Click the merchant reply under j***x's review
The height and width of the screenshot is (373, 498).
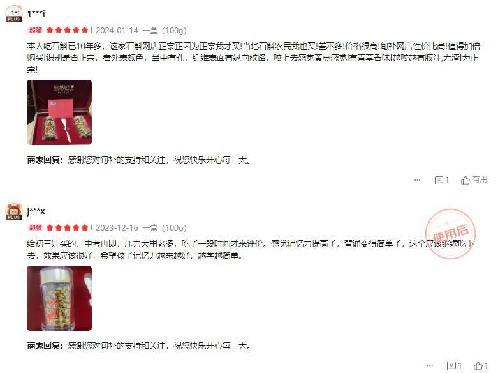[139, 346]
